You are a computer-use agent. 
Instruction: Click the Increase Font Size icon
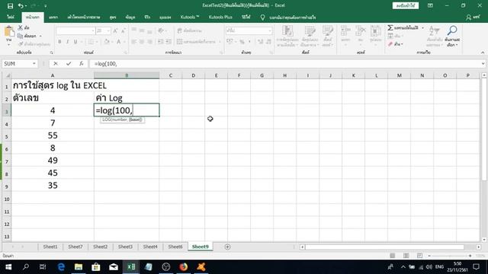click(x=115, y=30)
